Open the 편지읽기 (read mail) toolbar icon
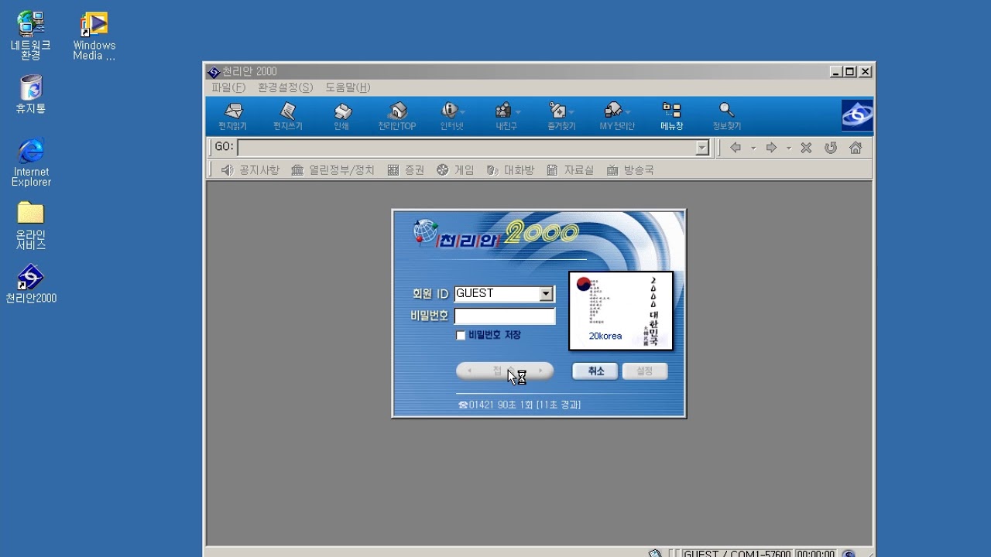The image size is (991, 557). coord(232,116)
